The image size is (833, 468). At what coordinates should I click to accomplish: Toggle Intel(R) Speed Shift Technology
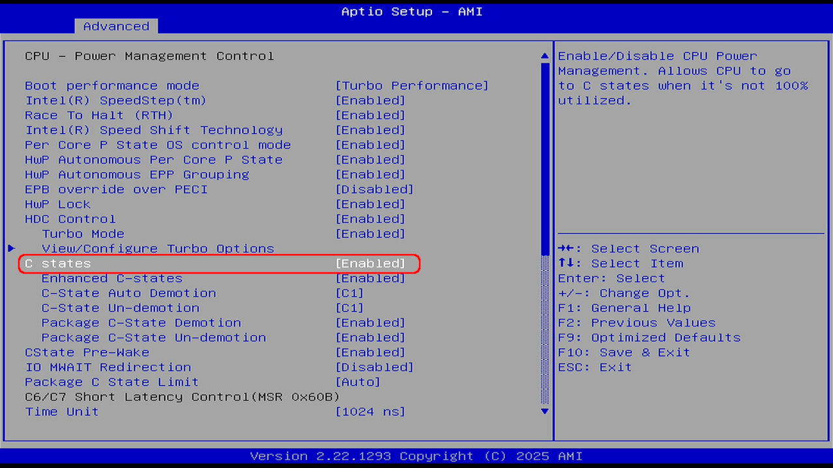(215, 130)
